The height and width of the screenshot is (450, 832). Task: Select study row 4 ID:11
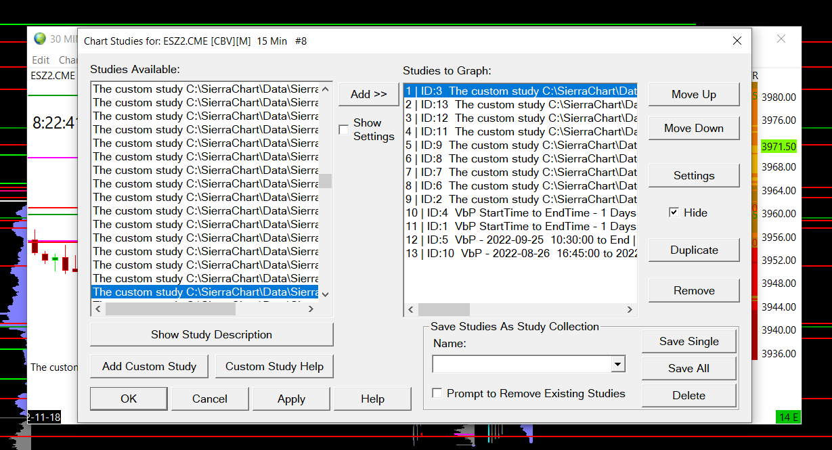(521, 132)
